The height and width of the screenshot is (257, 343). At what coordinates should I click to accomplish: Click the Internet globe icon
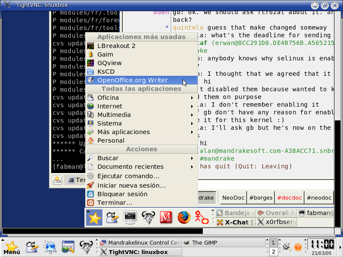tap(90, 106)
